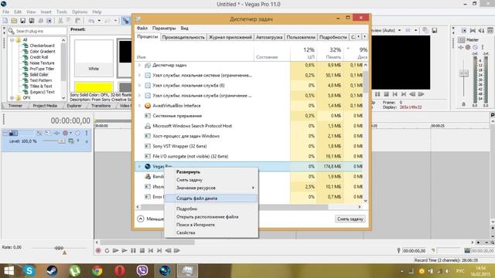The height and width of the screenshot is (278, 495).
Task: Click Pause in the timeline transport bar
Action: point(133,250)
